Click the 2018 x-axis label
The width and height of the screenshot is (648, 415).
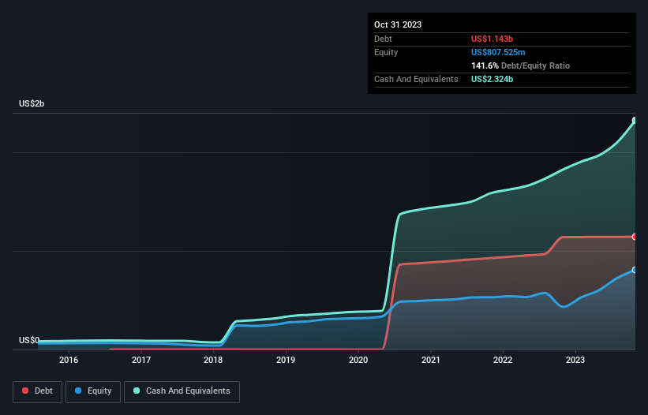tap(213, 360)
